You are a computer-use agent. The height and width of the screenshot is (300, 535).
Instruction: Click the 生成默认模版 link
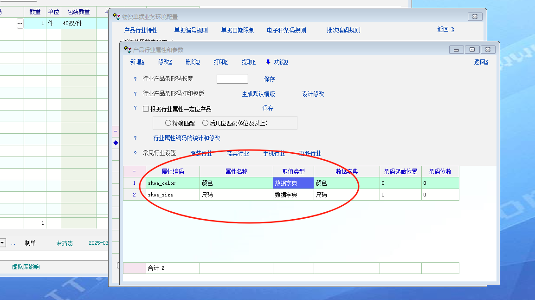(x=258, y=94)
